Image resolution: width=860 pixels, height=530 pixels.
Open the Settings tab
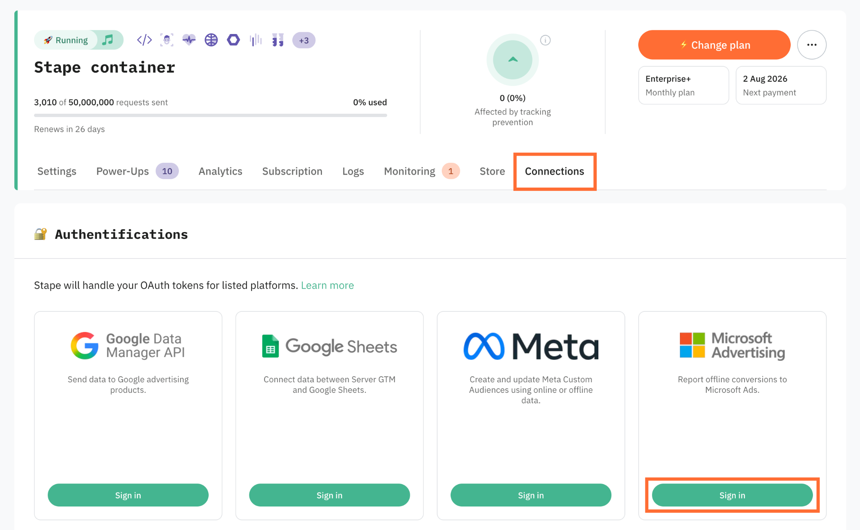tap(57, 171)
